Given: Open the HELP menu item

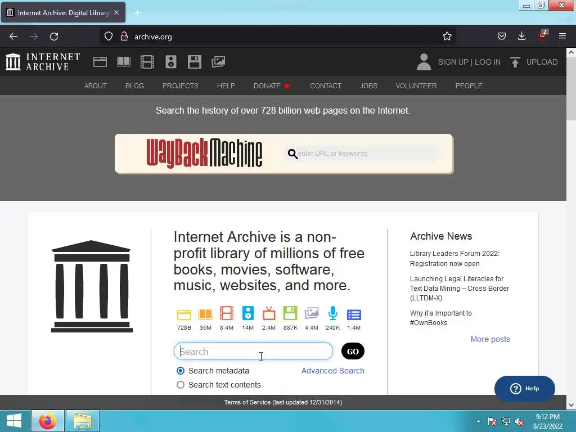Looking at the screenshot, I should [226, 86].
